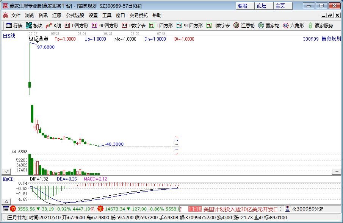Click the grid icon in the status bar
Viewport: 343px width, 223px height.
6,209
